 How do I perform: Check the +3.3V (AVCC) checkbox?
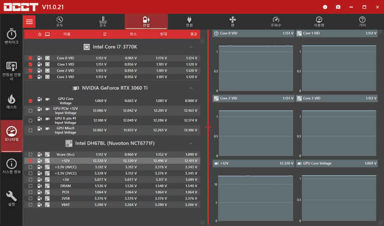tap(30, 167)
